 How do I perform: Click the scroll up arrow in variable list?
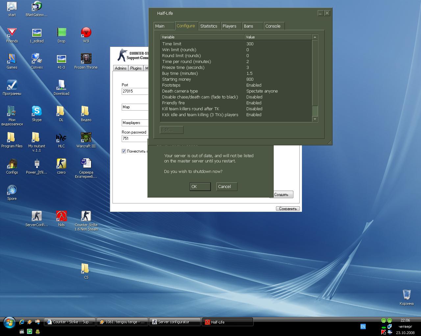pyautogui.click(x=315, y=37)
